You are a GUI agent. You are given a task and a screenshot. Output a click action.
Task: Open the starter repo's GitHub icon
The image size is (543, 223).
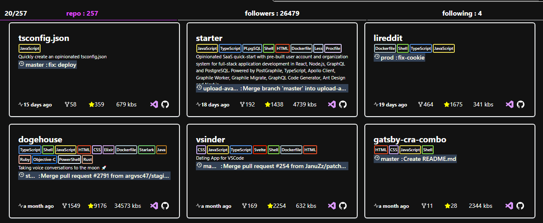point(343,104)
